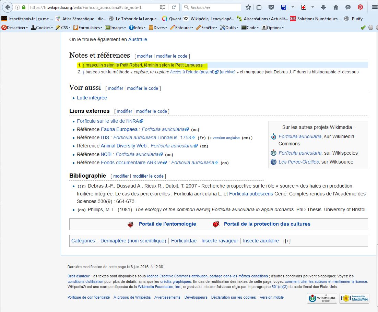378x312 pixels.
Task: Toggle reader view icon in address bar
Action: tap(163, 7)
